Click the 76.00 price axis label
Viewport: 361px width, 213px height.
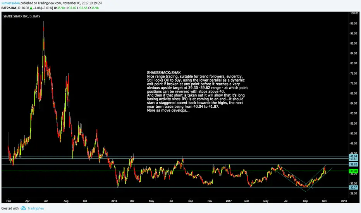(354, 74)
